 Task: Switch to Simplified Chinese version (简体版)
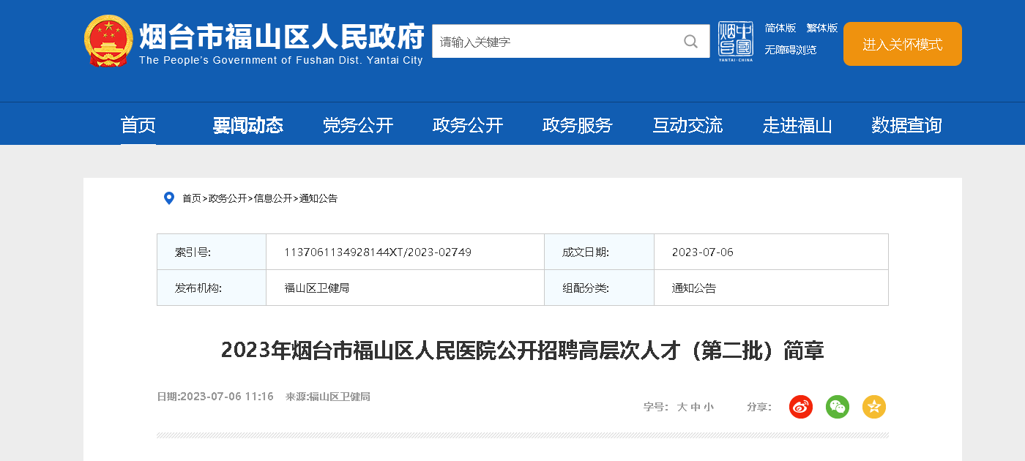click(780, 28)
